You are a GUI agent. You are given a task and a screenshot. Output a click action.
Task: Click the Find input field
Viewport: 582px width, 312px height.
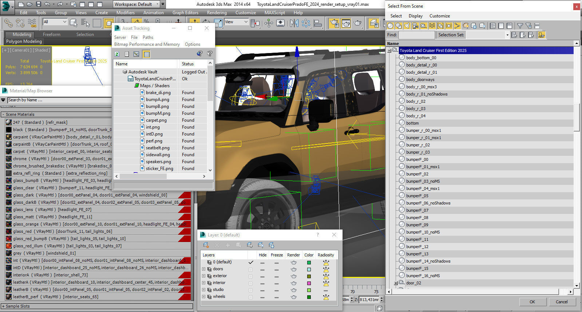coord(417,35)
